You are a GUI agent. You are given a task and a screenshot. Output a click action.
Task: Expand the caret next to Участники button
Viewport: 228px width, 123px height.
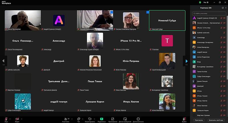click(72, 118)
